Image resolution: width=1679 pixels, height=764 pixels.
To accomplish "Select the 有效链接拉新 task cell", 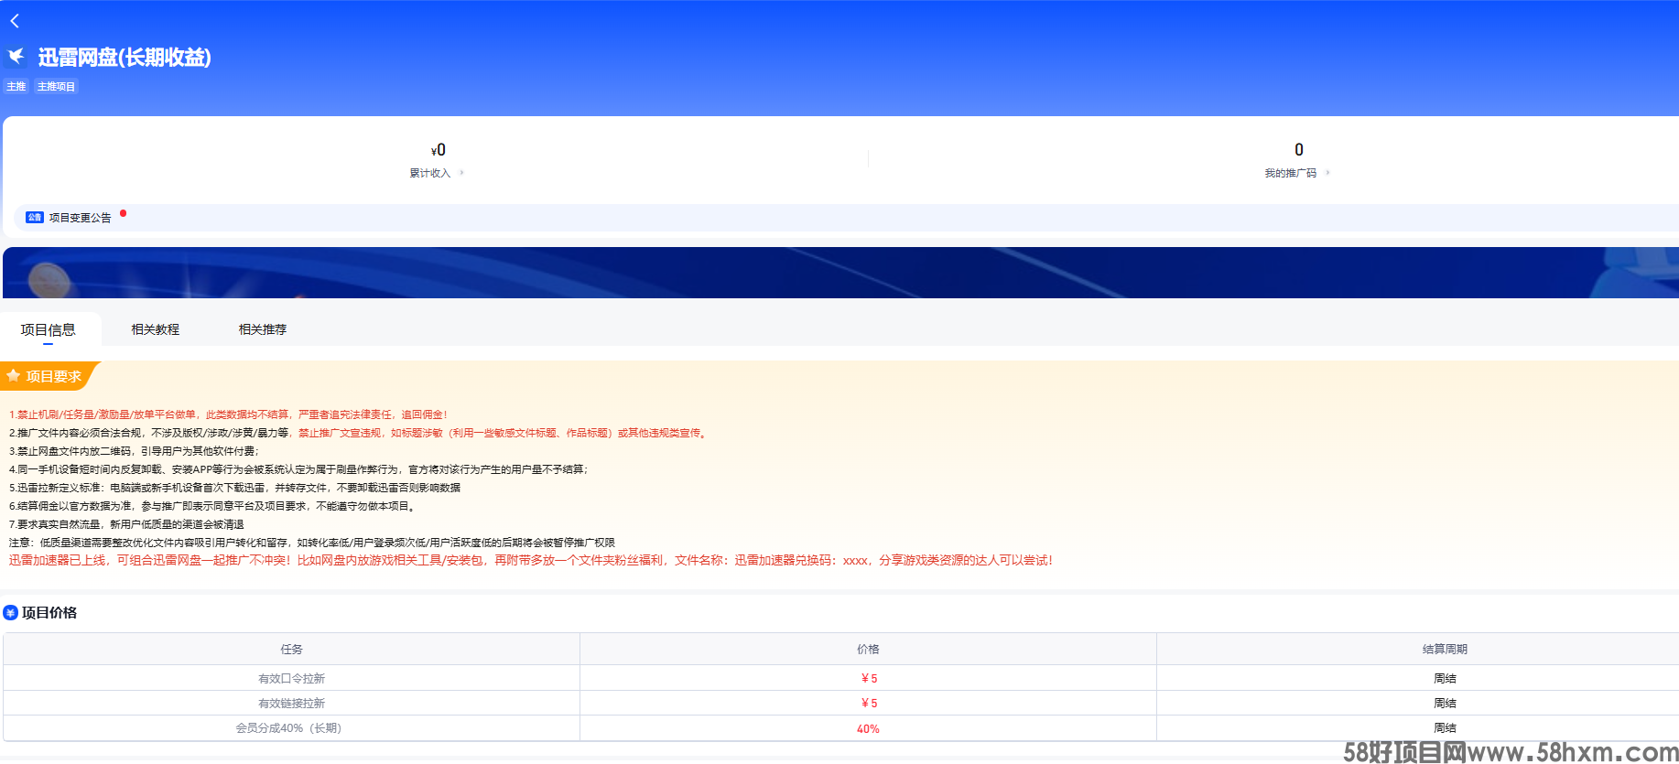I will click(291, 703).
